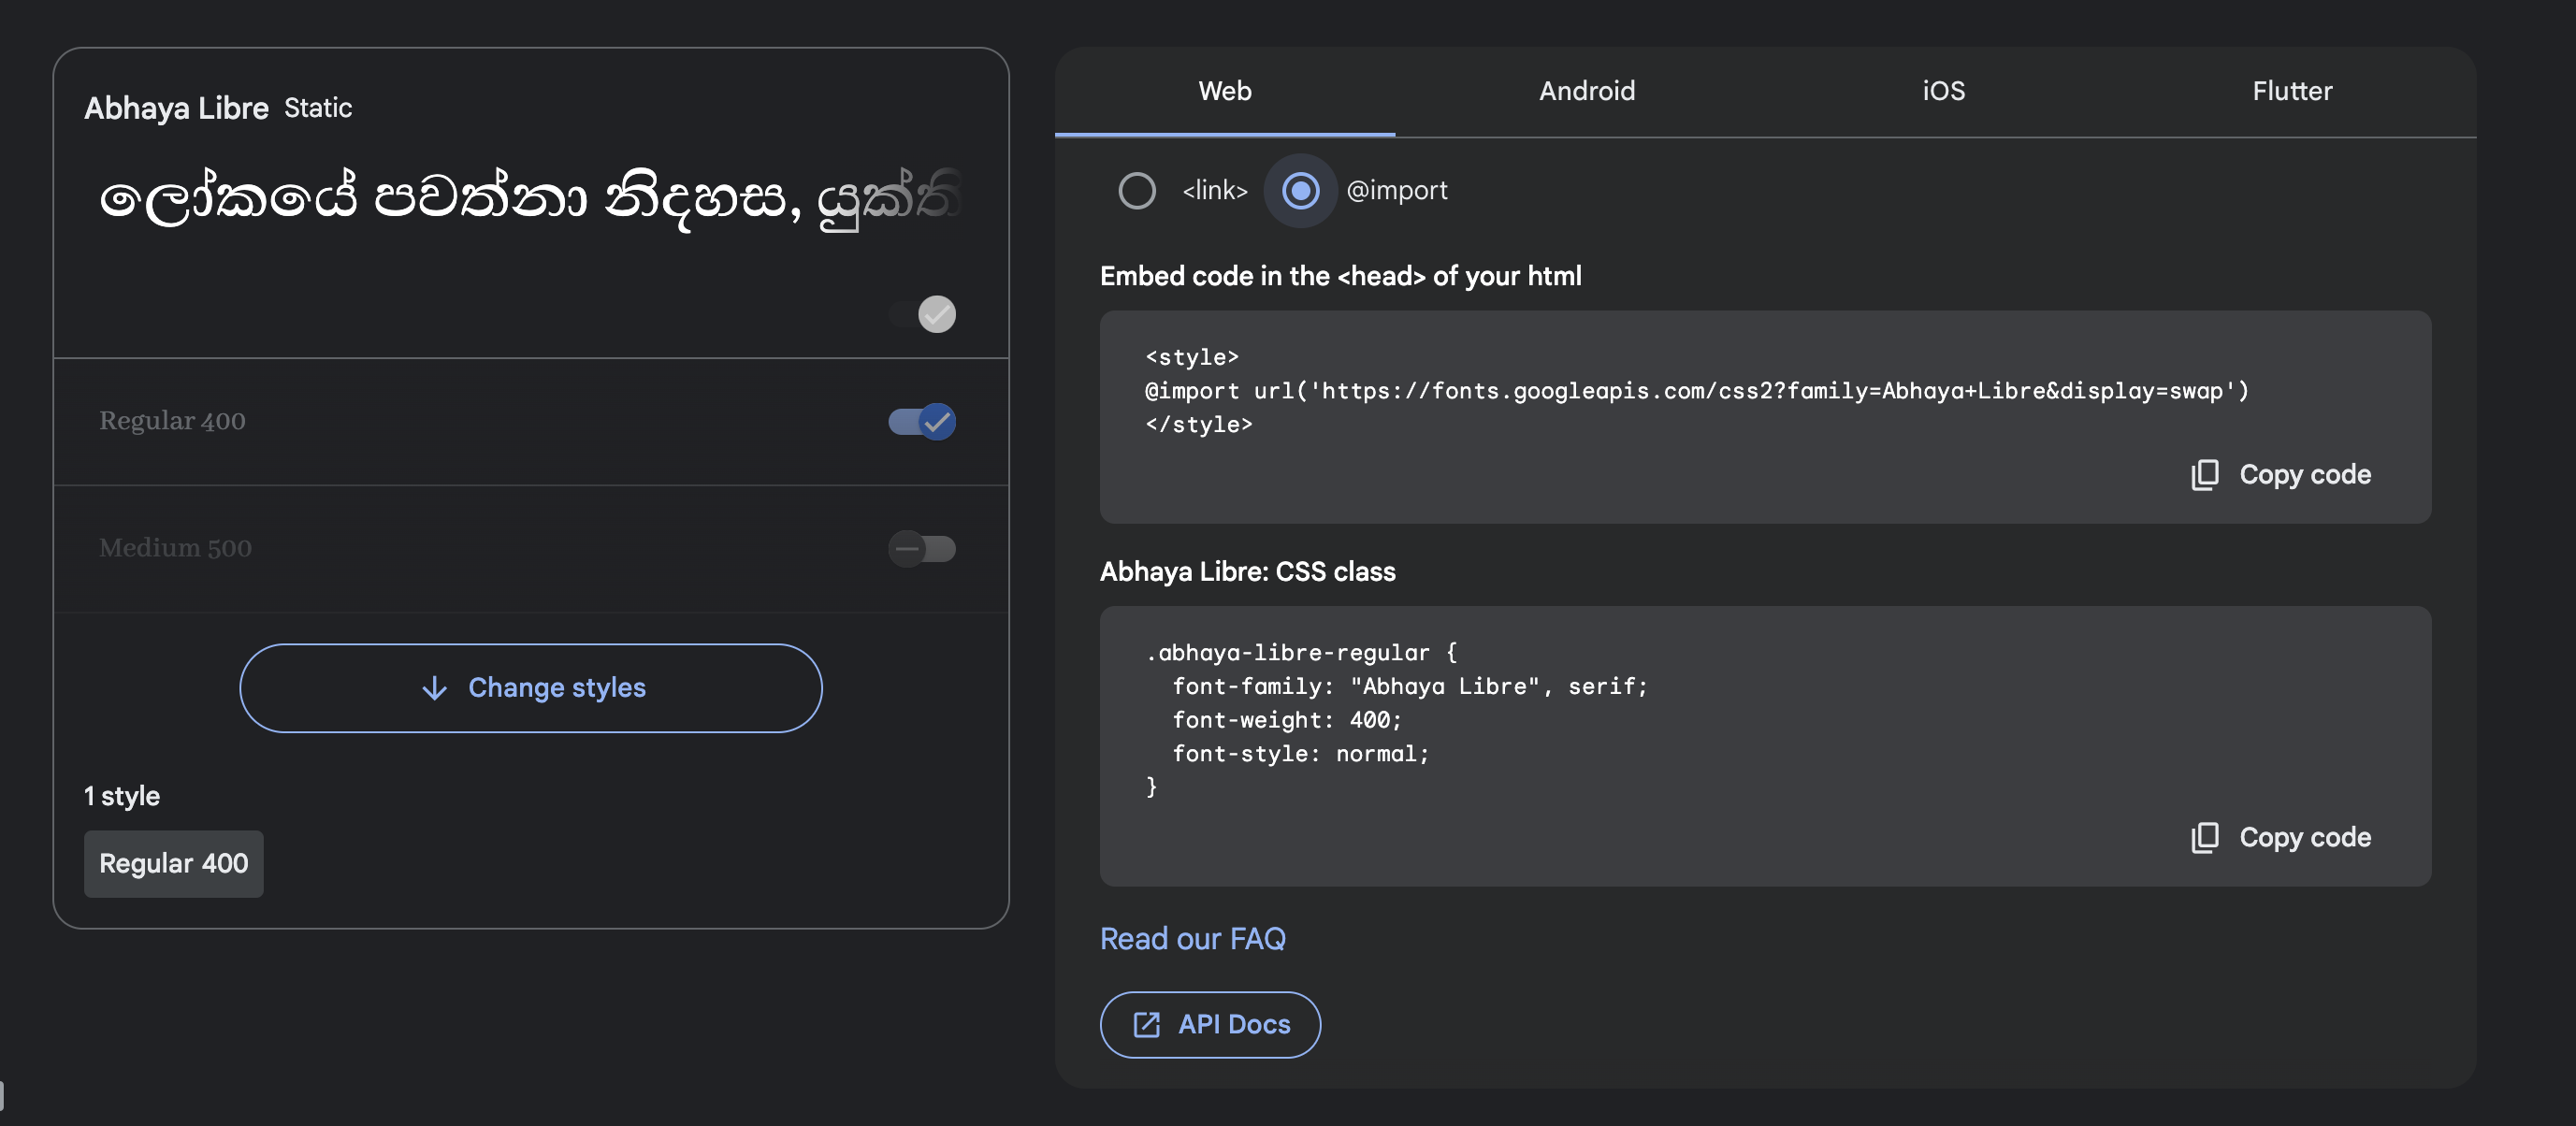Toggle the select-all styles switch
Viewport: 2576px width, 1126px height.
923,314
